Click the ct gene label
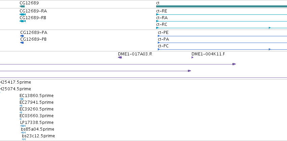 tap(158, 3)
